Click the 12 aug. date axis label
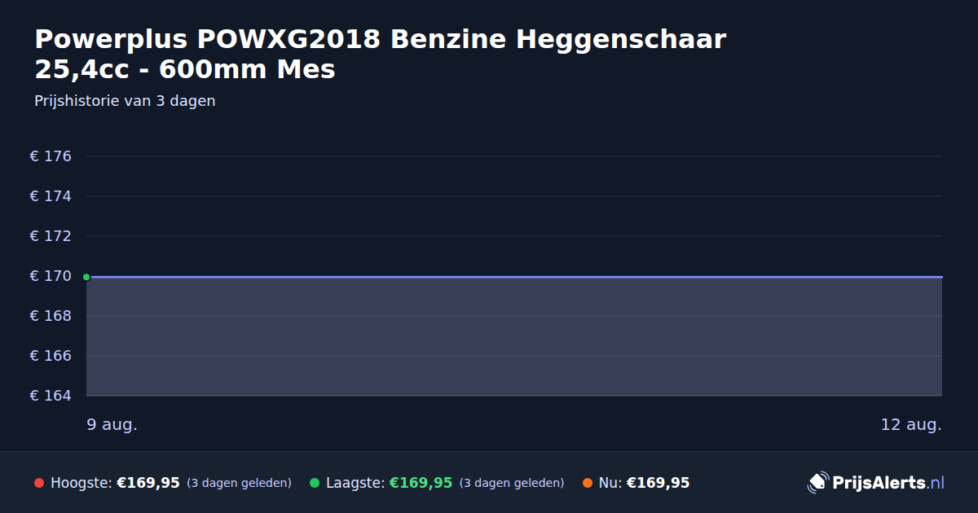 pos(911,424)
